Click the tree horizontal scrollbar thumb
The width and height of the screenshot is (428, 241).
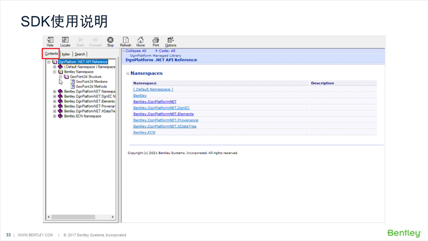pyautogui.click(x=73, y=217)
